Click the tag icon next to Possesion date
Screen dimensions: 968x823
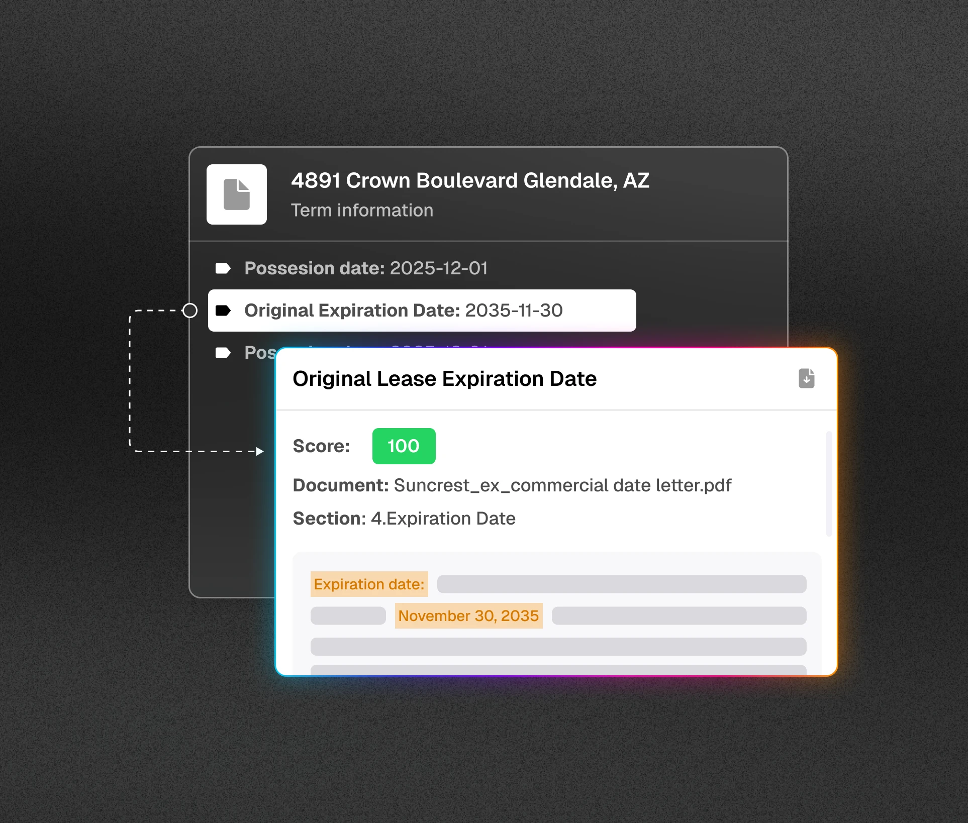click(x=223, y=268)
